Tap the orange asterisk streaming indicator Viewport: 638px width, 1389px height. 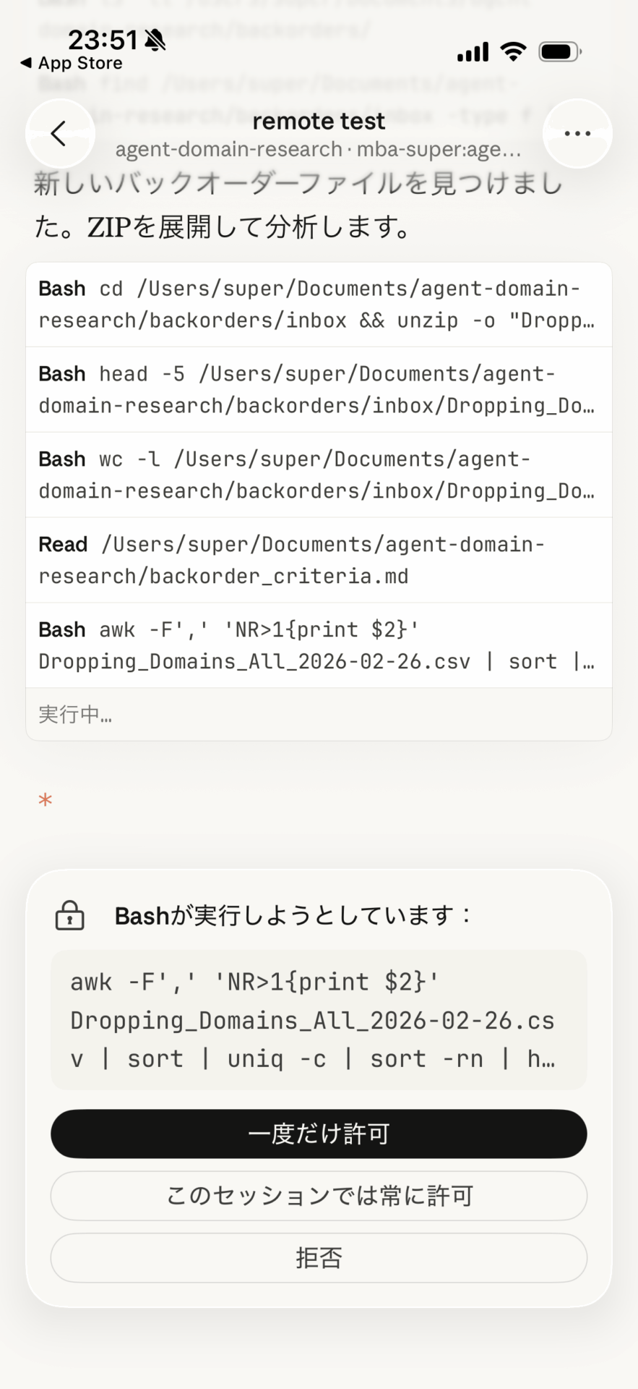(45, 799)
